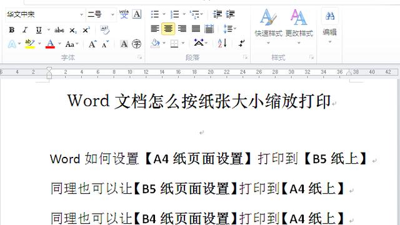Image resolution: width=400 pixels, height=225 pixels.
Task: Click the title line 'Word 文档怎么按纸张大小缩放打印'
Action: [x=199, y=101]
